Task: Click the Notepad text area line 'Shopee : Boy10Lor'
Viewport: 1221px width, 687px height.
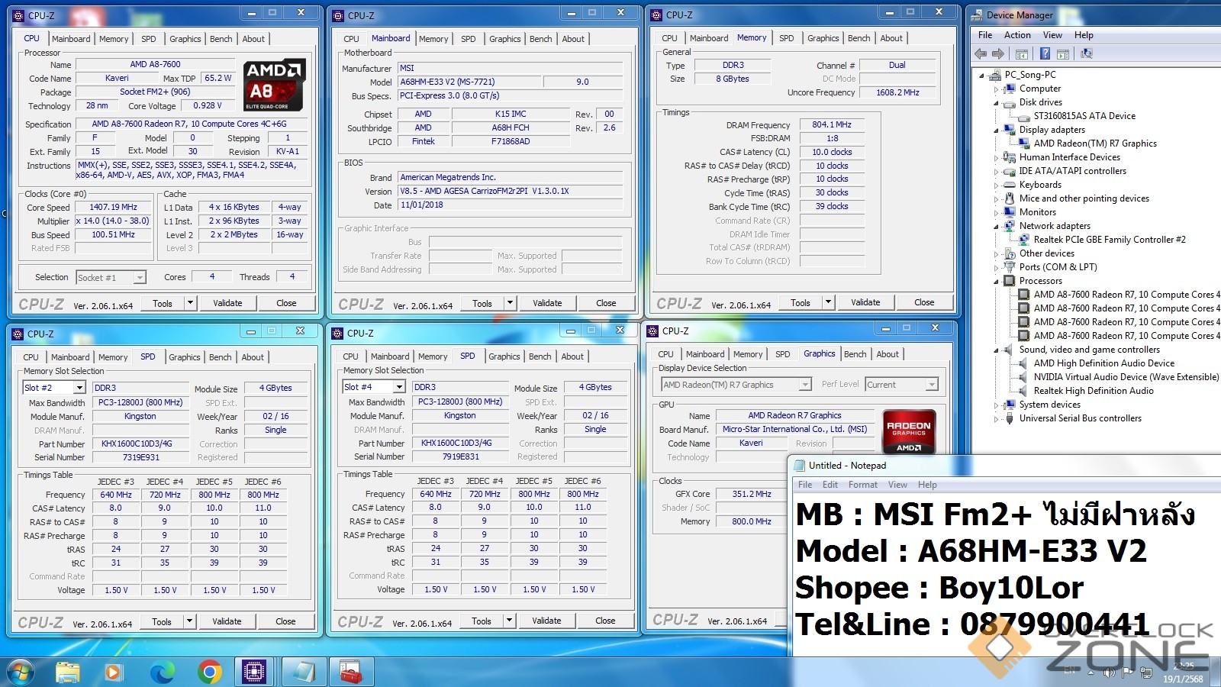Action: click(939, 588)
